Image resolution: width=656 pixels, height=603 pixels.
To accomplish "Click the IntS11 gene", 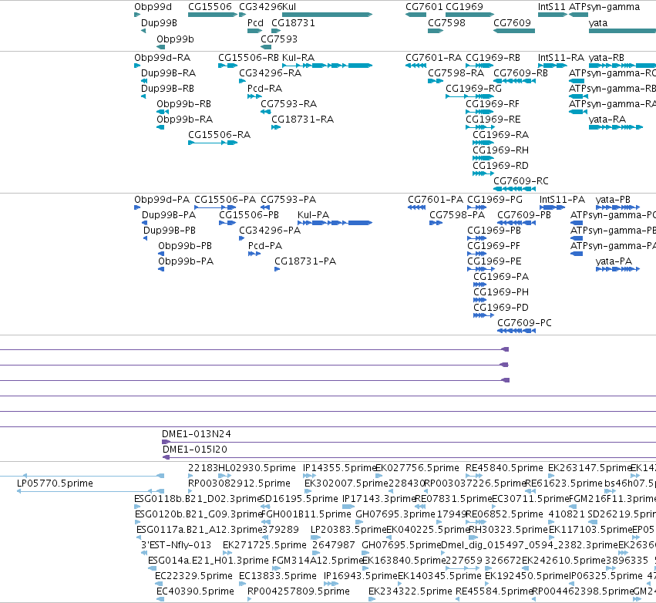I will click(x=552, y=15).
